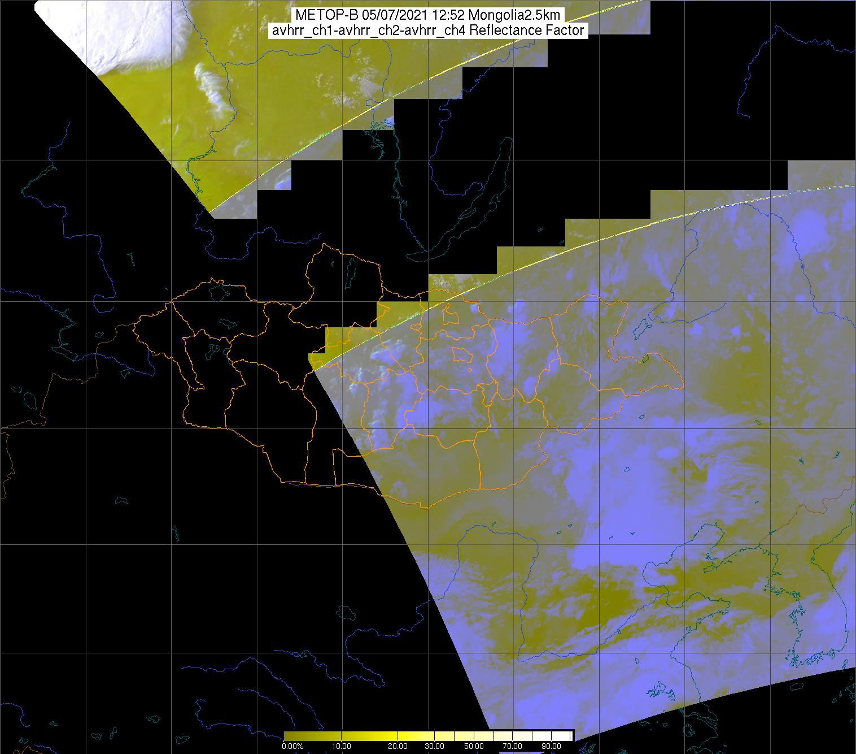This screenshot has height=754, width=856.
Task: Click the '90.00' color scale label
Action: point(551,747)
